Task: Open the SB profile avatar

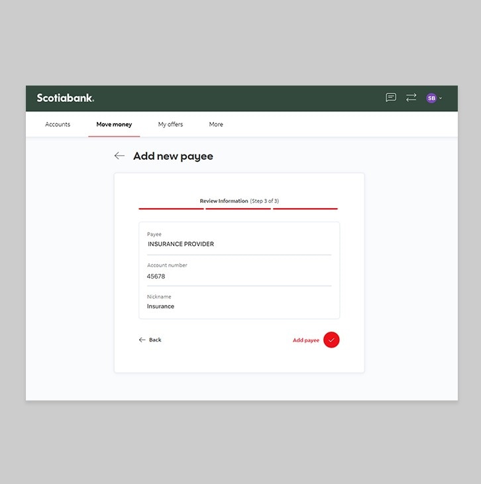Action: click(x=431, y=98)
